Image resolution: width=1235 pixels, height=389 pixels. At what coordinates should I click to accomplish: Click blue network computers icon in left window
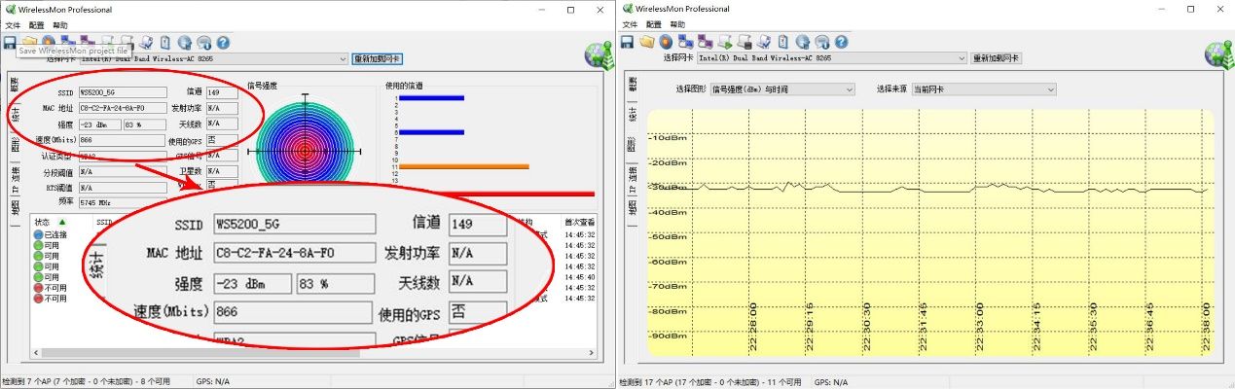click(67, 42)
